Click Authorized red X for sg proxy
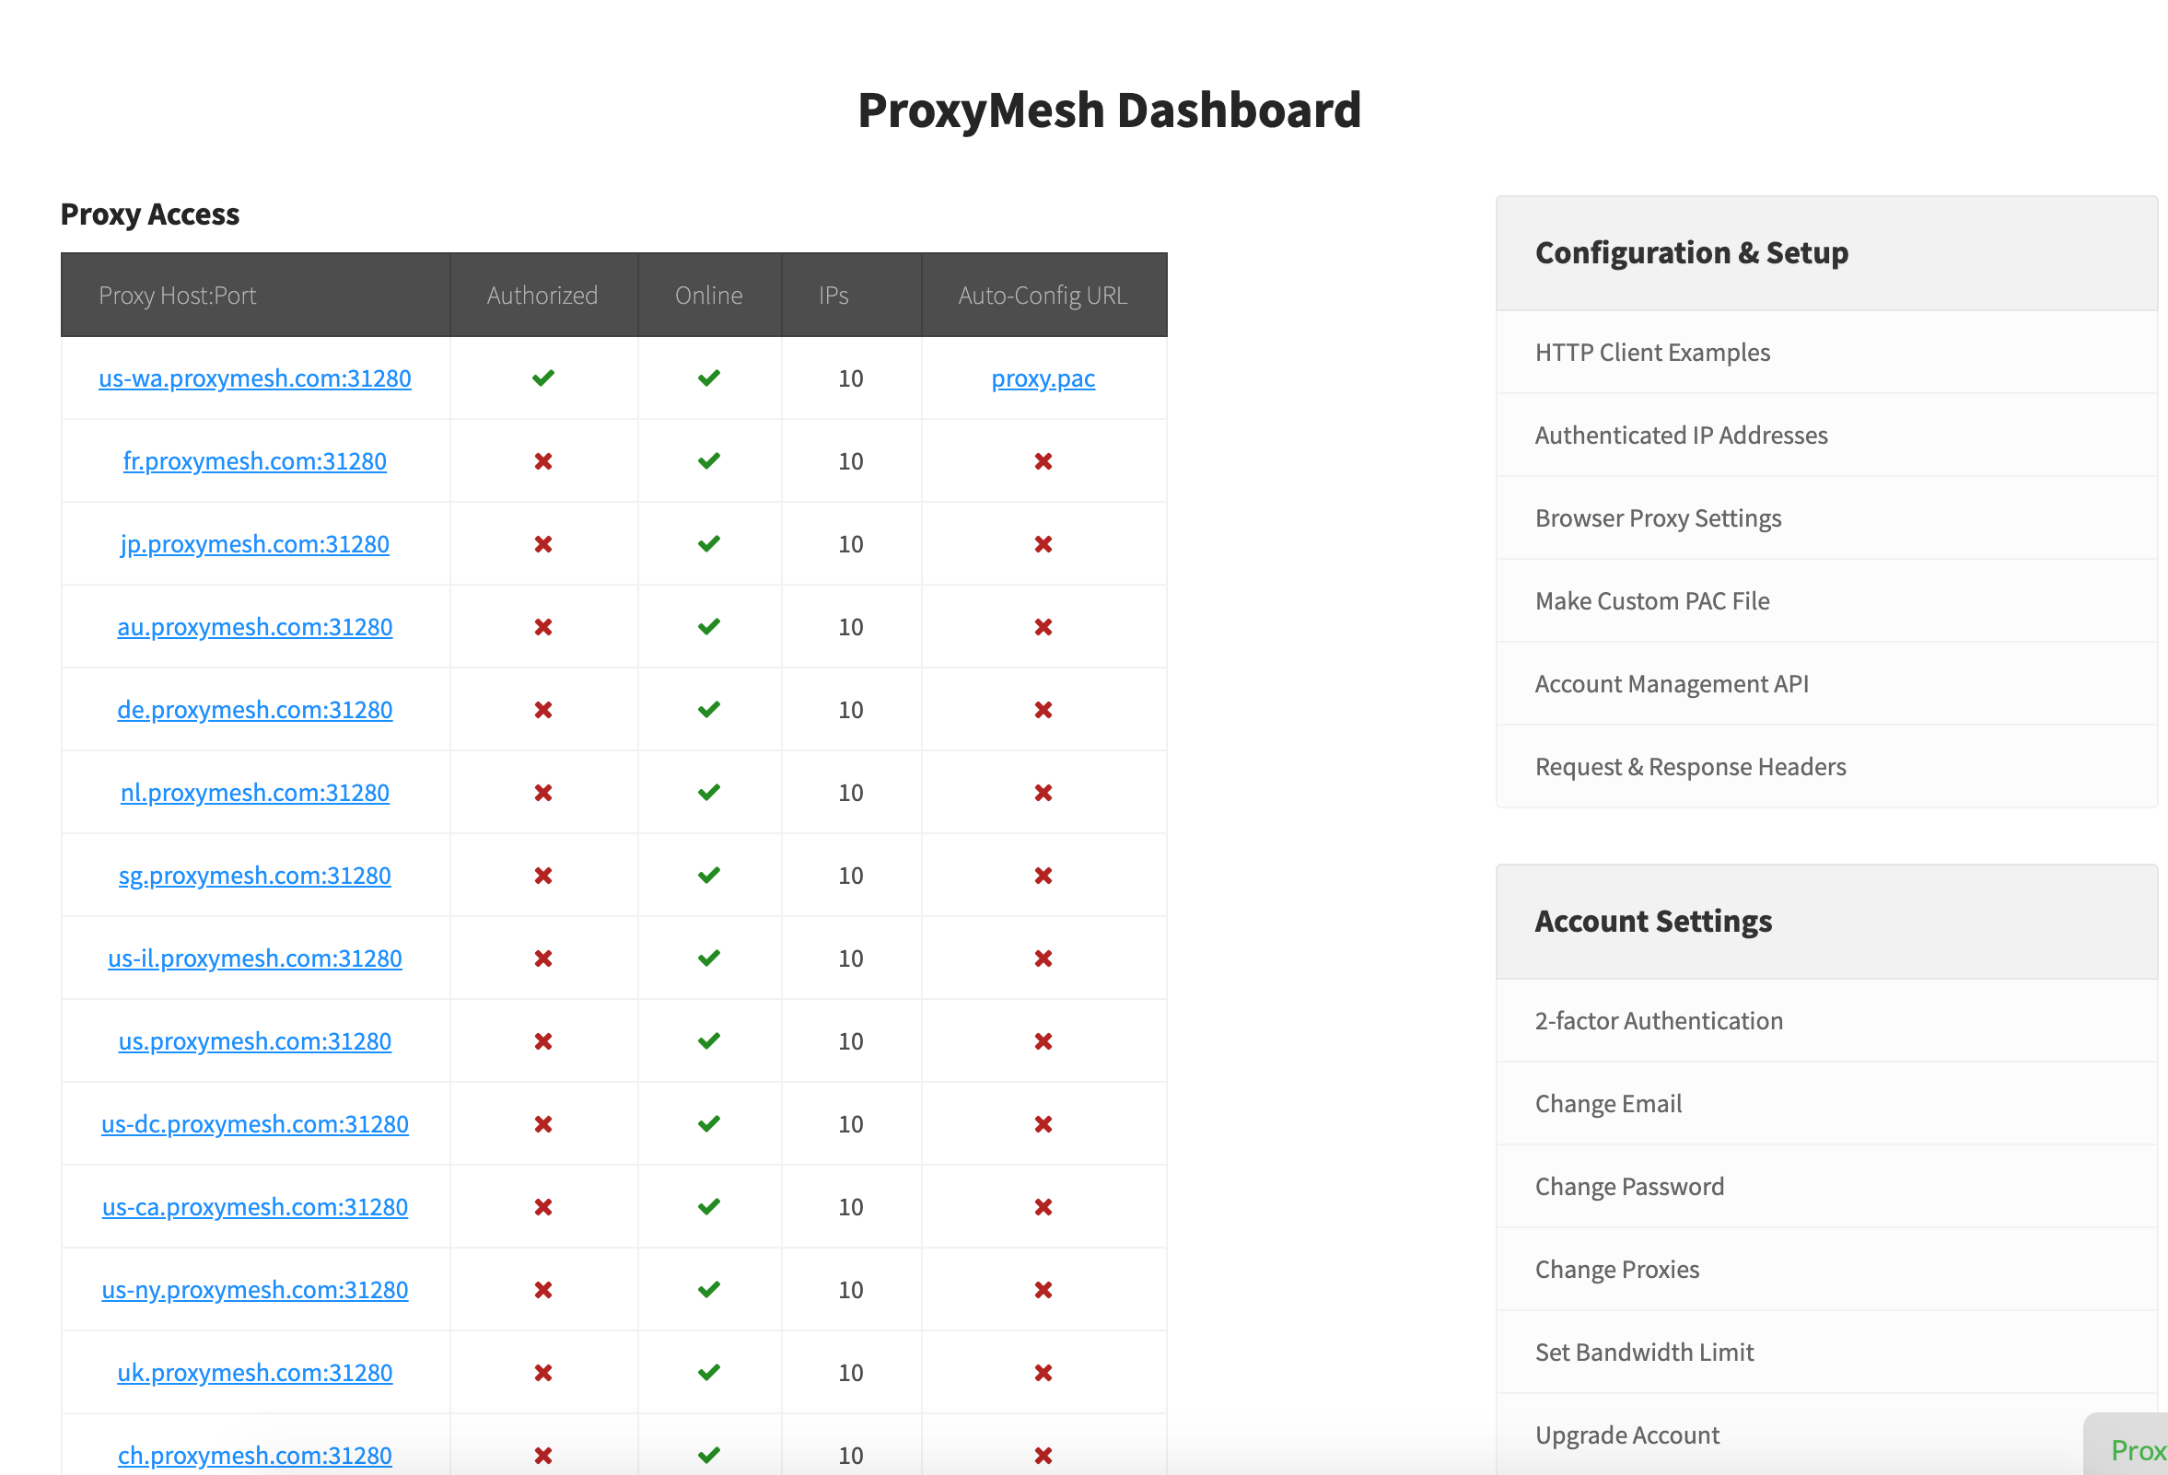The width and height of the screenshot is (2168, 1475). (543, 877)
